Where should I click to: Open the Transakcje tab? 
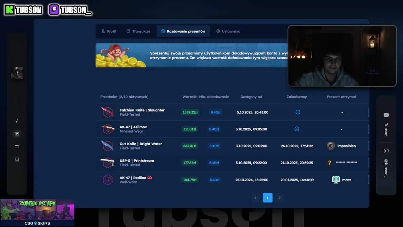138,31
